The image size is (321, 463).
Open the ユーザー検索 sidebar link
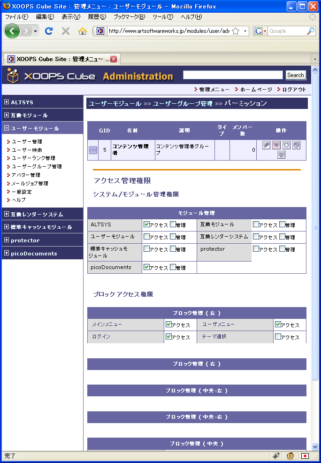tap(27, 150)
